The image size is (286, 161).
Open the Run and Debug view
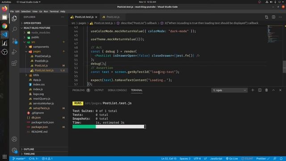(14, 52)
